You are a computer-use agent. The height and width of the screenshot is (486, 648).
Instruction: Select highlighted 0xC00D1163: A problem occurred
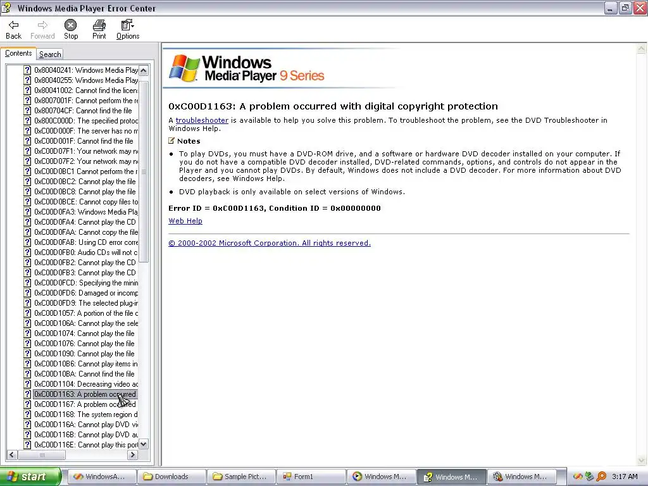click(x=85, y=394)
